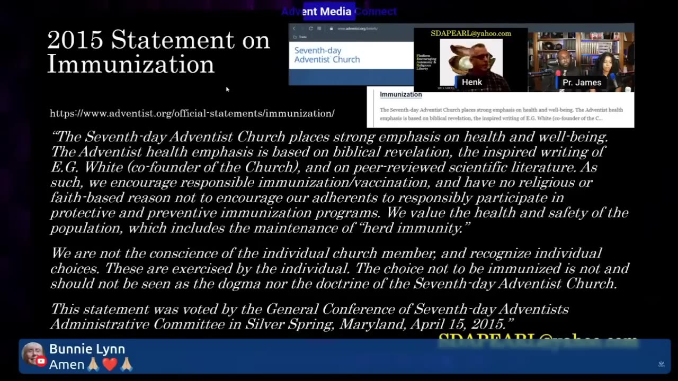Click the Bunnie Lynn commenter name
Screen dimensions: 678x381
pos(87,349)
